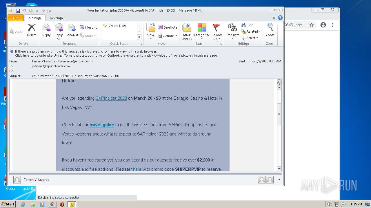Click to view message in web browser
Screen dimensions: 371x208
[x=86, y=51]
